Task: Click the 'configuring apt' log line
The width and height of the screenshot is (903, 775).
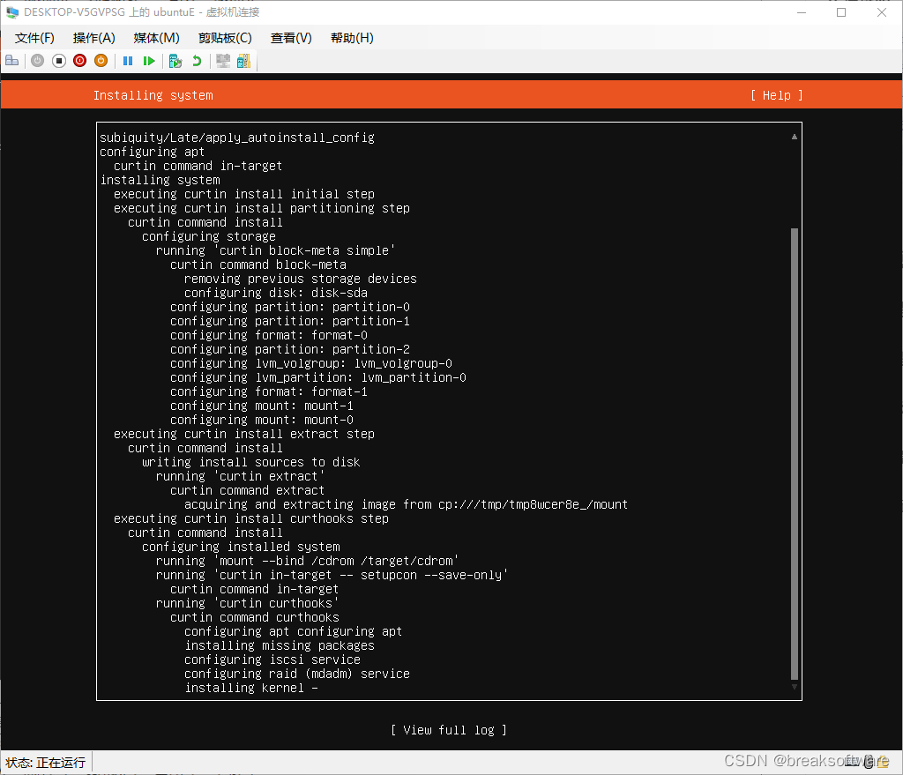Action: click(152, 152)
